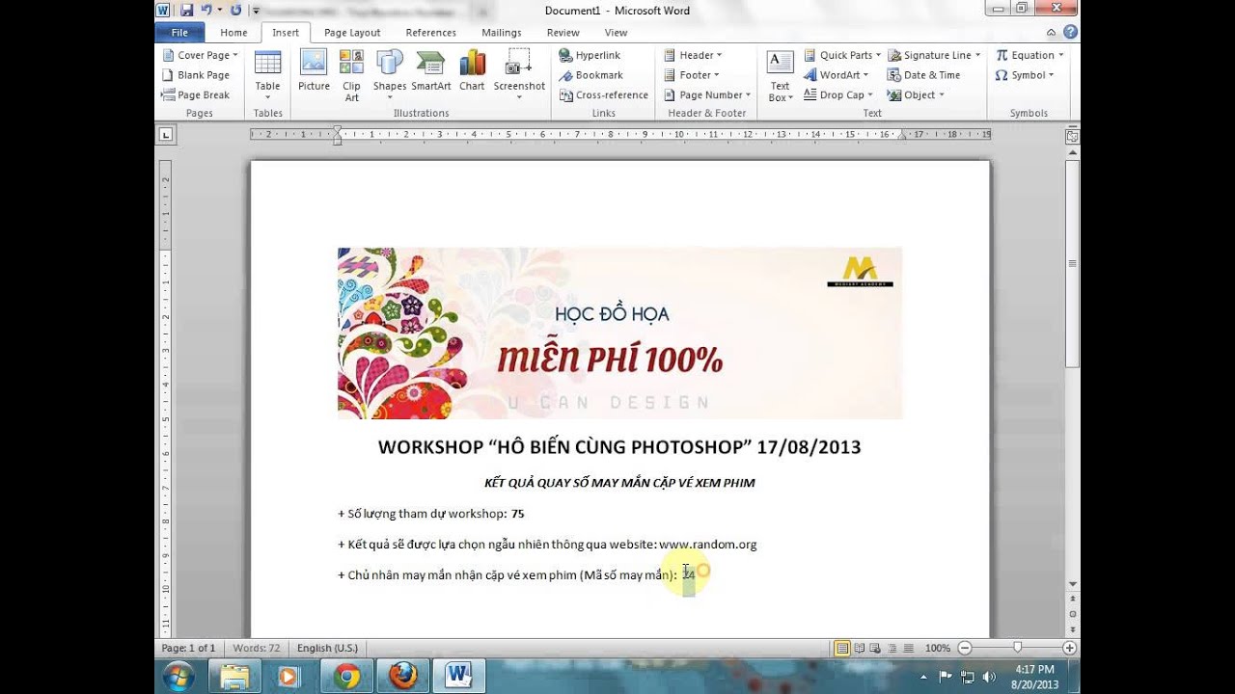Image resolution: width=1235 pixels, height=694 pixels.
Task: Click the banner image in document
Action: click(619, 333)
